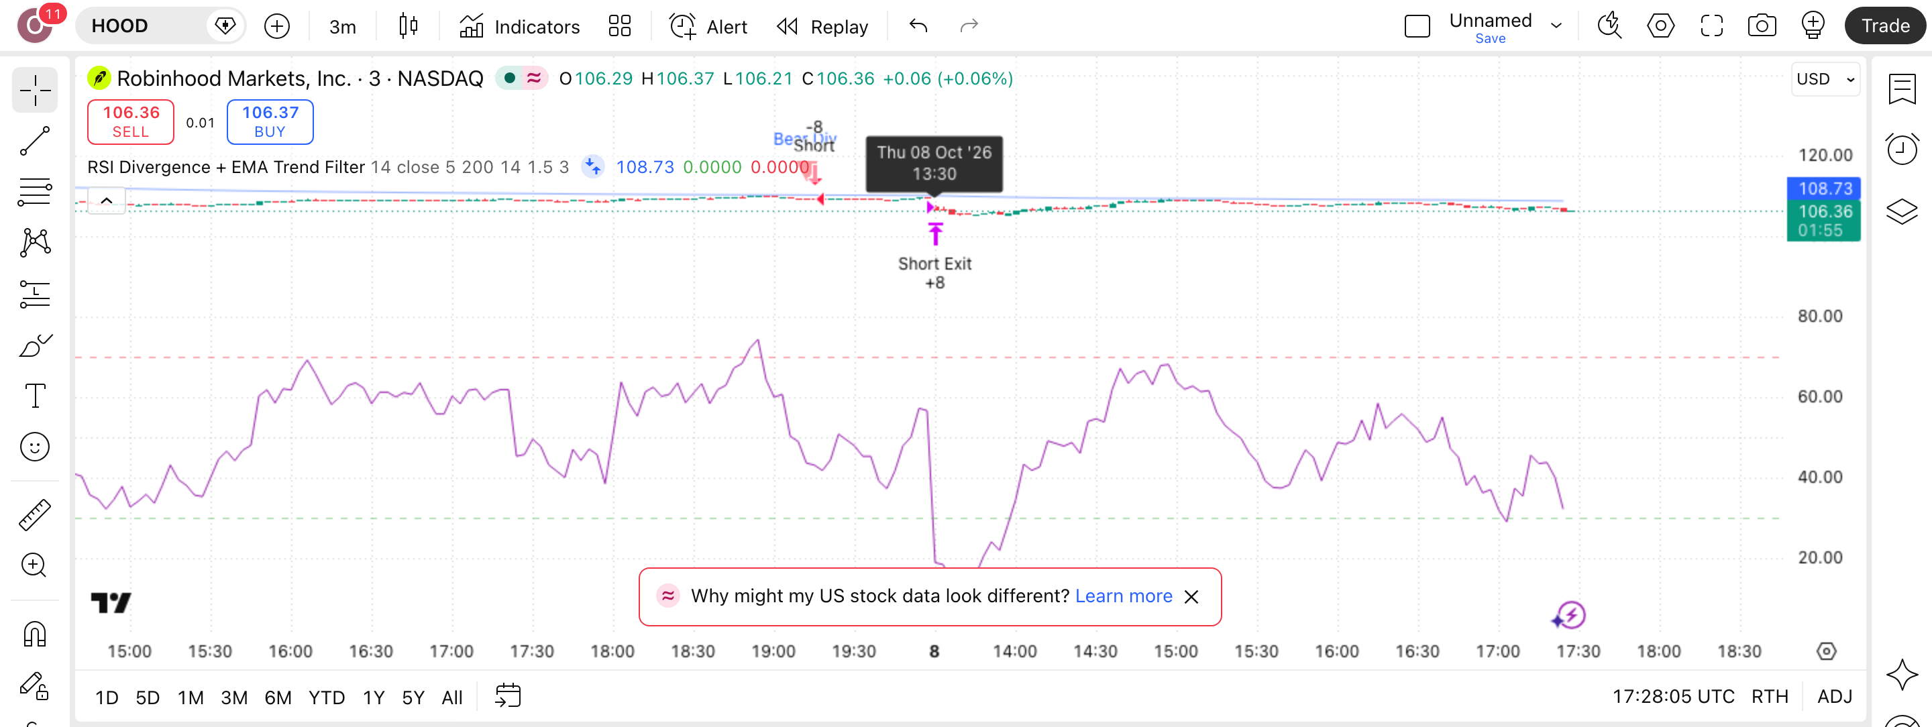Open the XABCD patterns tool

point(36,242)
